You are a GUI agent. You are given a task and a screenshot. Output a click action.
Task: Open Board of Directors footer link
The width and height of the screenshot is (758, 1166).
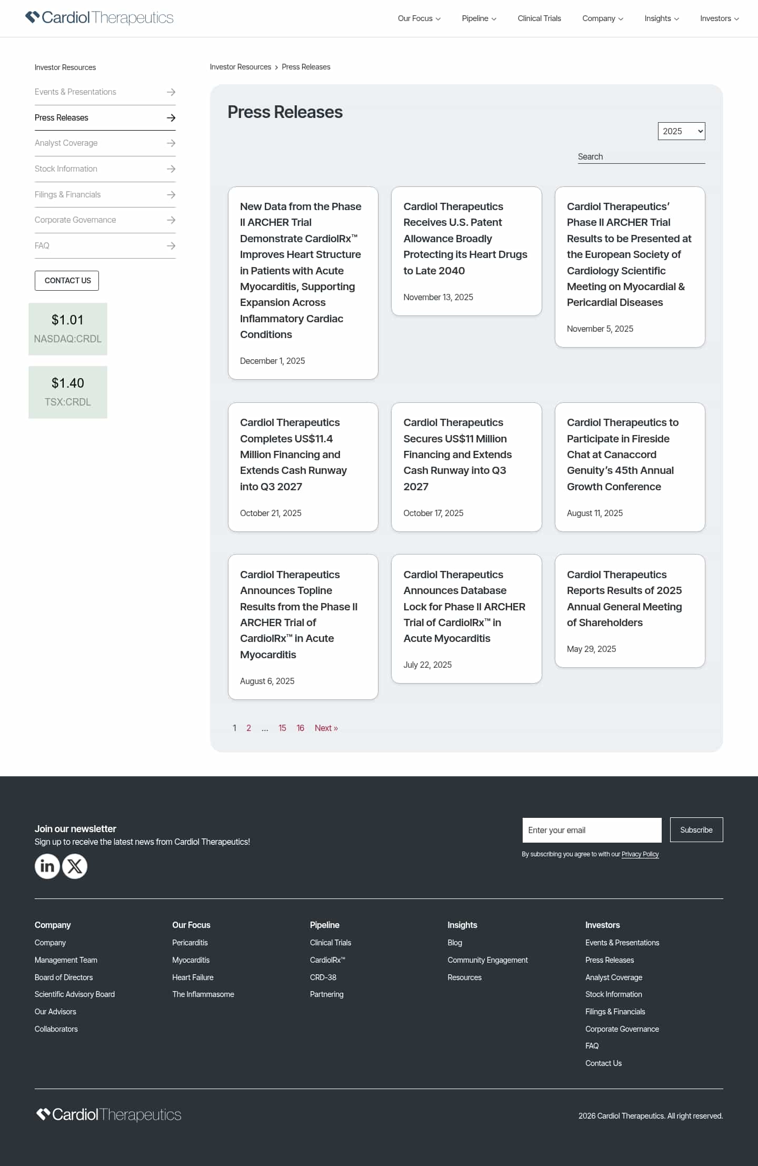[x=64, y=977]
